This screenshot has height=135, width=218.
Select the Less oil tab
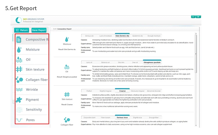pos(89,62)
